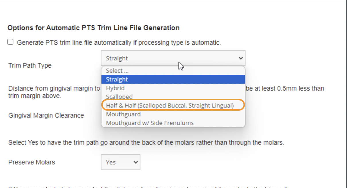Viewport: 347px width, 188px height.
Task: Click 'Distance from gingival margin to' text
Action: point(54,89)
